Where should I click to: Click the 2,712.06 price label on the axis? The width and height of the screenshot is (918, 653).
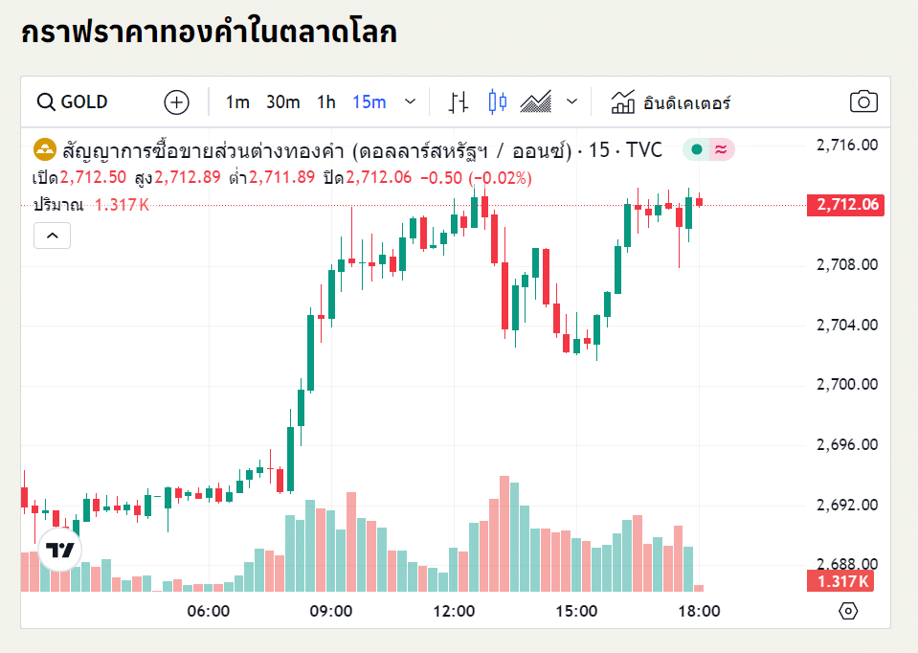[844, 204]
